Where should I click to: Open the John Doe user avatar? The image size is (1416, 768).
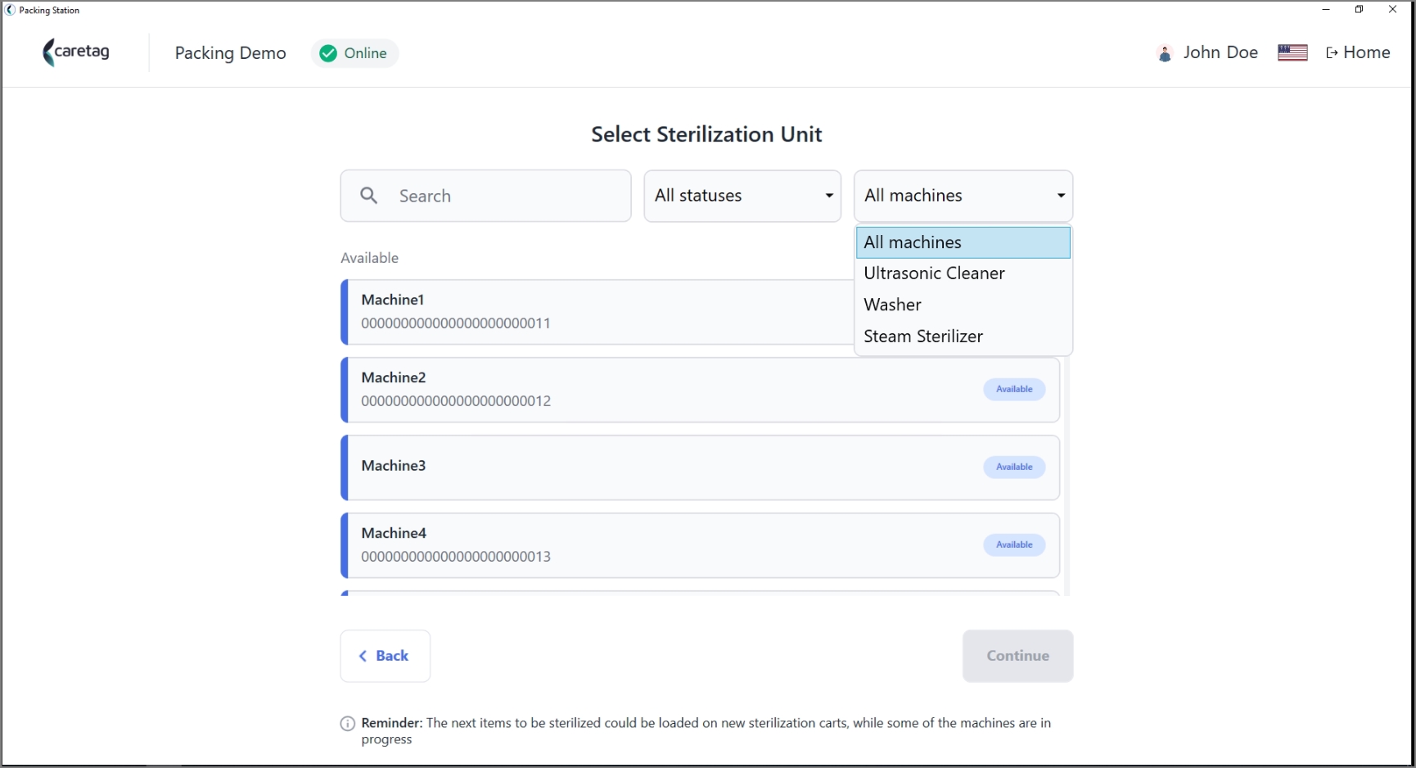tap(1165, 53)
